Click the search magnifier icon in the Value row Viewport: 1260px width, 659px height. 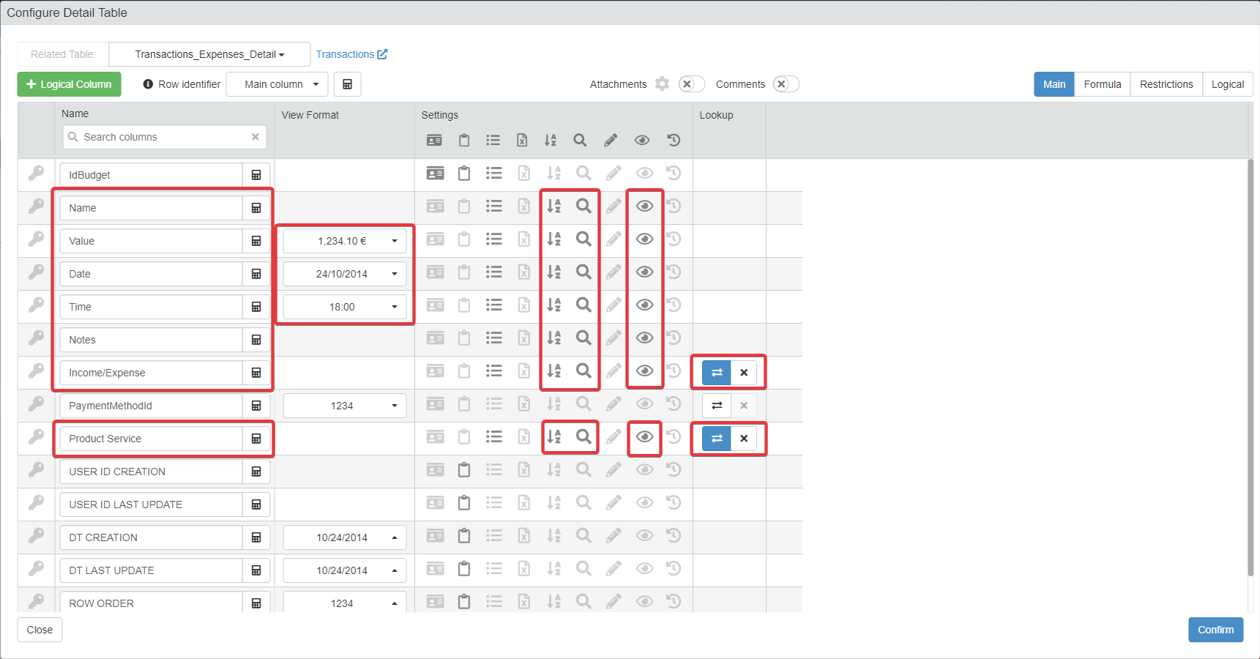[584, 239]
